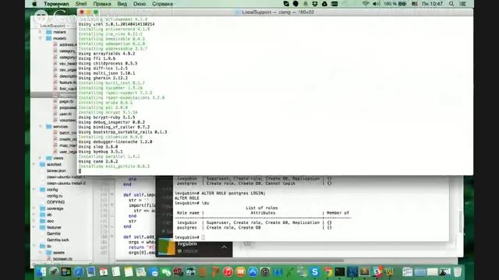Open Calendar in the Dock
Viewport: 499px width, 280px height.
pos(104,271)
